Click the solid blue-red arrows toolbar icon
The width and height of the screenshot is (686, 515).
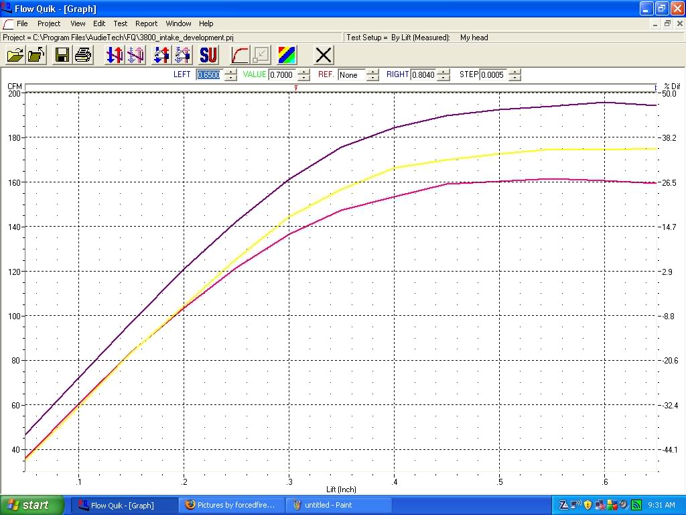[115, 55]
